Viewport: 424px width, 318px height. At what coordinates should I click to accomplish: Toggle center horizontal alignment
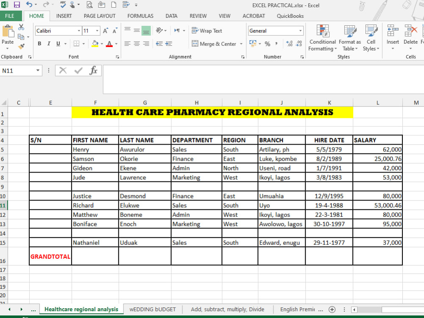(137, 44)
